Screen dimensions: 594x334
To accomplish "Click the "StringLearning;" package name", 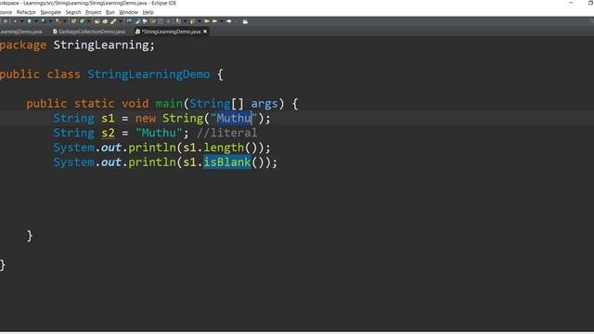I will [x=104, y=45].
